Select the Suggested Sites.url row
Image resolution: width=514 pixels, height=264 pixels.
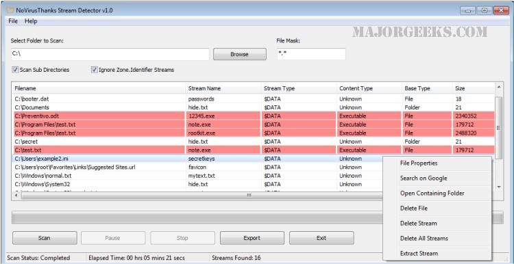(x=197, y=167)
